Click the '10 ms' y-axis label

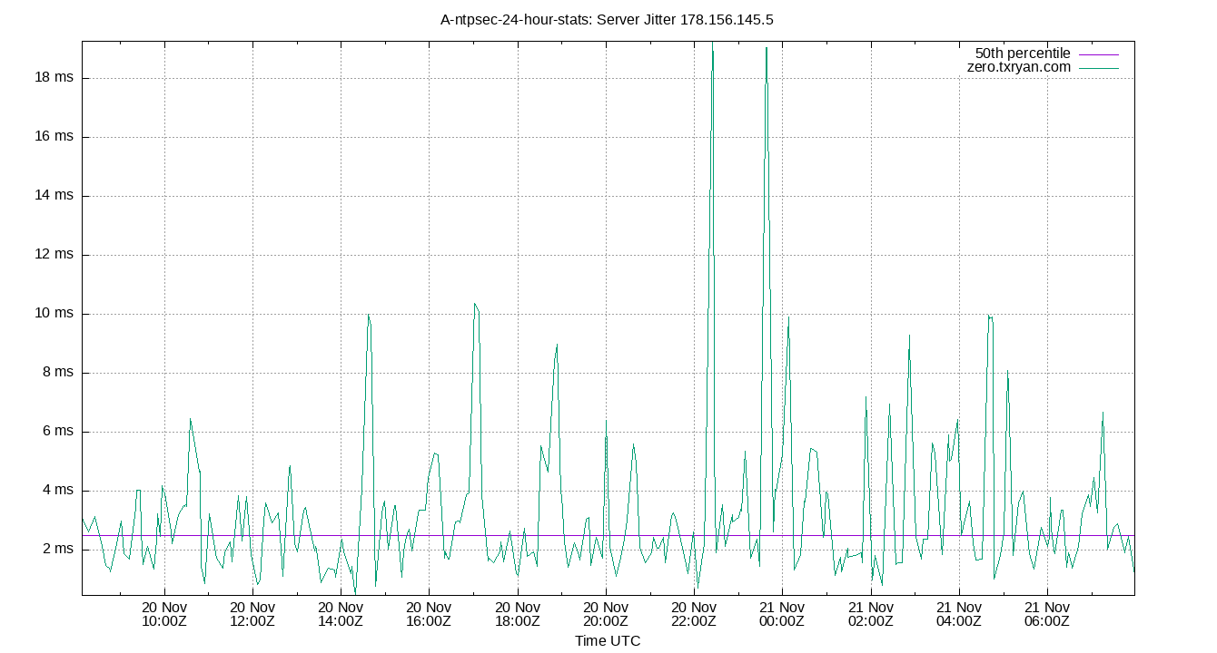(x=54, y=314)
